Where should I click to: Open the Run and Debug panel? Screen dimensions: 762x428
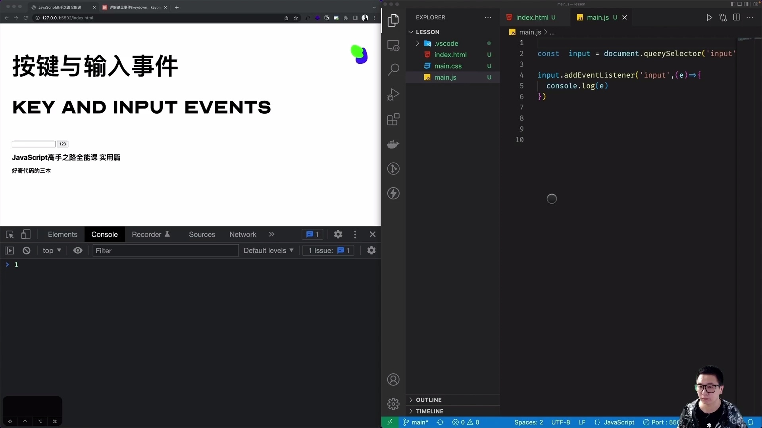[x=393, y=94]
